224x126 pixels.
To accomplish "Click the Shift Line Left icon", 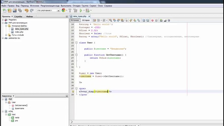I will point(143,20).
